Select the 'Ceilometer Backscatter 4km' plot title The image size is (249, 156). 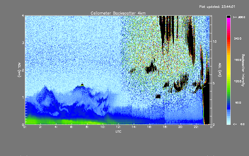click(x=118, y=13)
